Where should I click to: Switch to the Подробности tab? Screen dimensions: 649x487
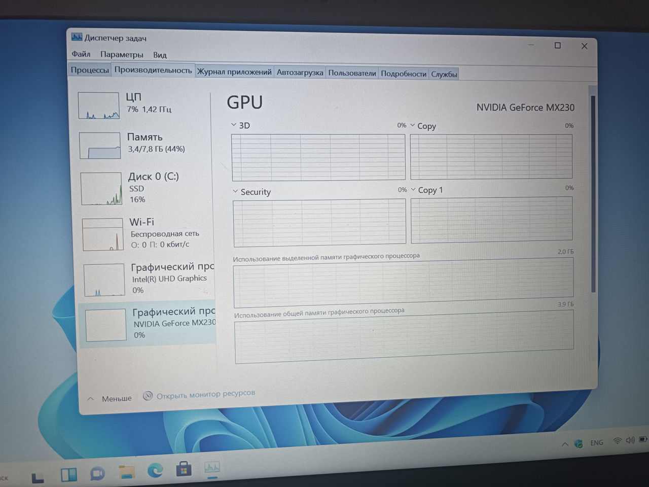[404, 74]
